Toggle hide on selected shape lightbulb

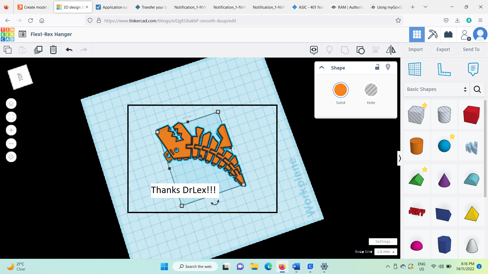point(388,67)
